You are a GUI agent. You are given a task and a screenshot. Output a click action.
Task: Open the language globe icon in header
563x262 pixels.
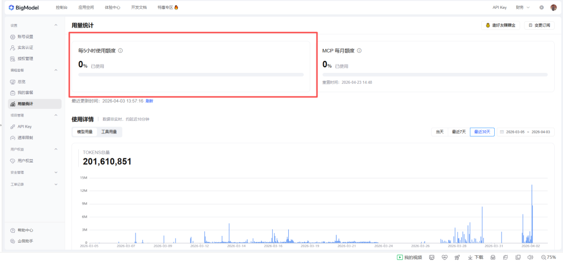point(542,7)
